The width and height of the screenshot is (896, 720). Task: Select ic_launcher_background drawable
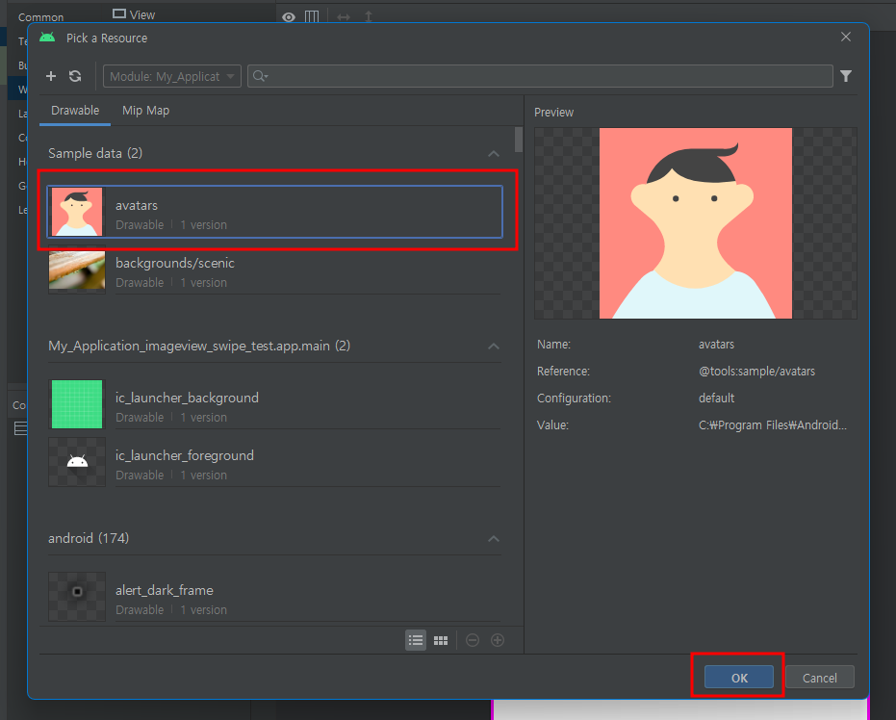pos(275,404)
